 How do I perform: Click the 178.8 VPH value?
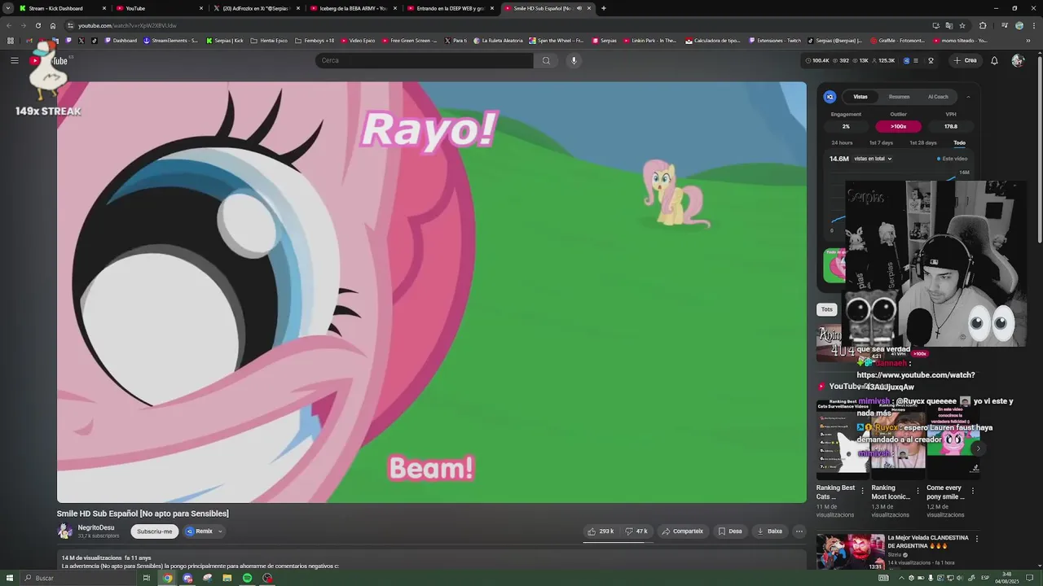pyautogui.click(x=950, y=126)
